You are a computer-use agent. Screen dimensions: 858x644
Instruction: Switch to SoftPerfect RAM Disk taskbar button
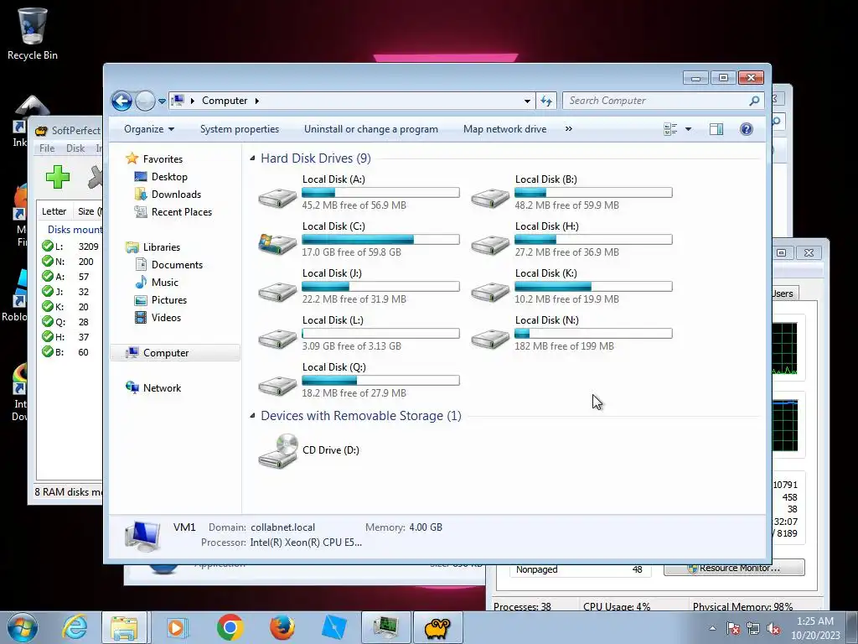click(437, 627)
